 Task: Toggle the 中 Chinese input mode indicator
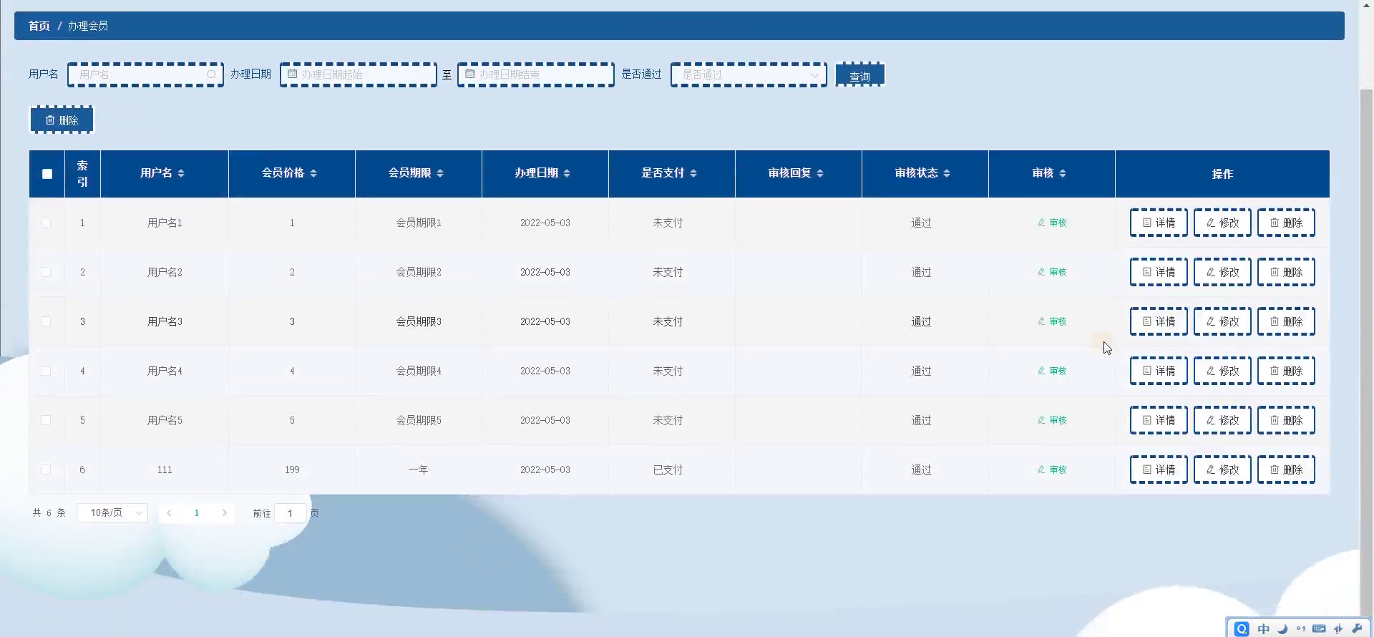tap(1264, 628)
